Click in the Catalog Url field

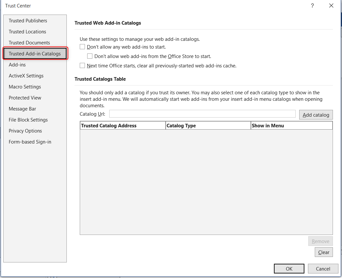pos(202,114)
